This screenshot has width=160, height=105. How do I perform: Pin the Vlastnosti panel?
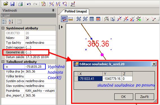tap(53, 10)
